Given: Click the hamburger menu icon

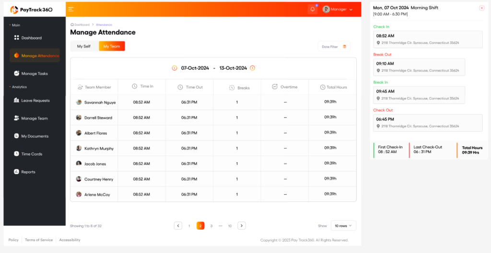Looking at the screenshot, I should click(x=71, y=9).
